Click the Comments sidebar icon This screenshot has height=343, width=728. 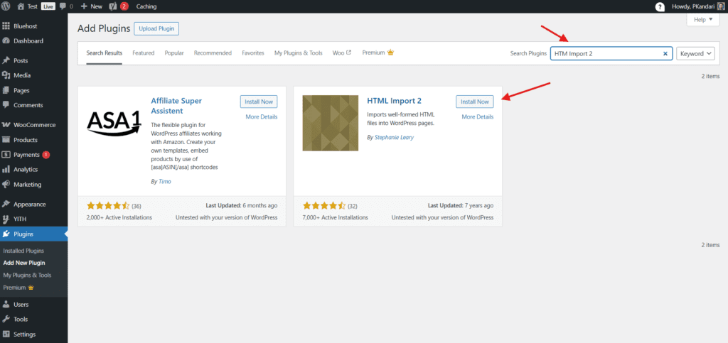coord(6,105)
